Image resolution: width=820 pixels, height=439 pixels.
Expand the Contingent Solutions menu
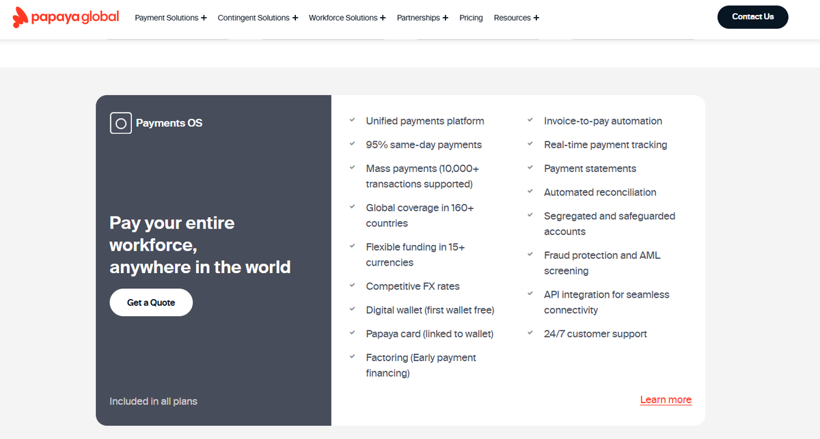[x=258, y=18]
